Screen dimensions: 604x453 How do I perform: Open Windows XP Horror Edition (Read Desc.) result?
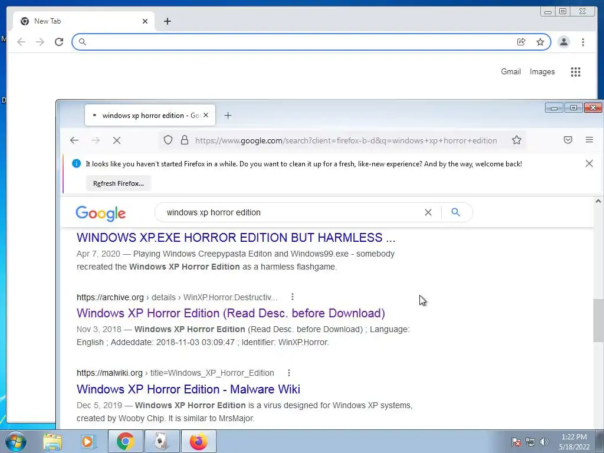coord(231,313)
